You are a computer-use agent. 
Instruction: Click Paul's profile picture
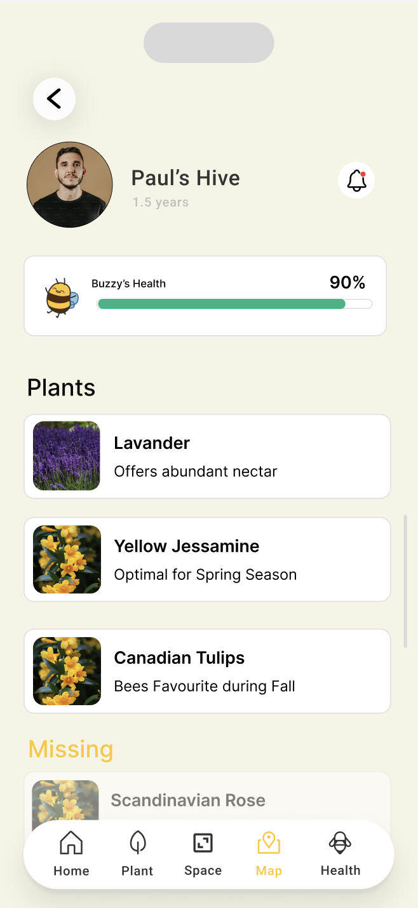click(x=69, y=184)
